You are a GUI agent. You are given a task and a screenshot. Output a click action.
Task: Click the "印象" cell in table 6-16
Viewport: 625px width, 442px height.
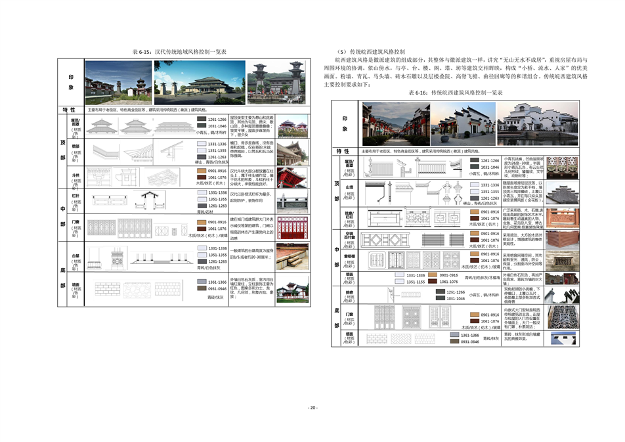345,123
